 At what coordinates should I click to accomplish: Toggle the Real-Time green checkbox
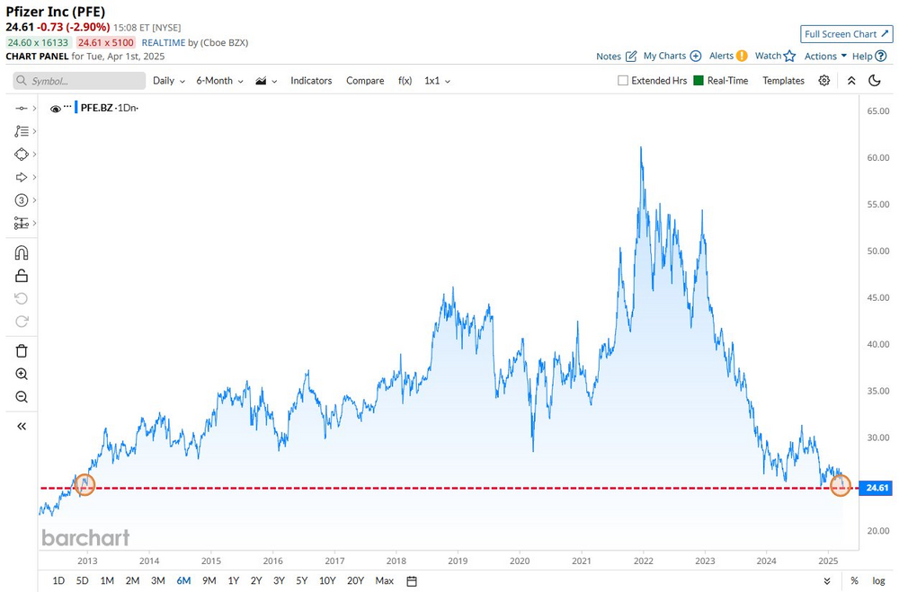[x=699, y=81]
